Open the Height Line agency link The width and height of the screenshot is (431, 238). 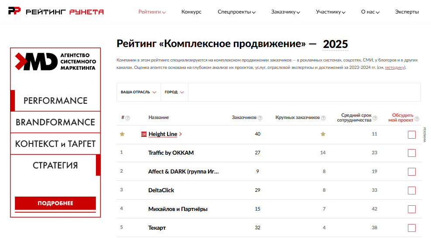163,134
